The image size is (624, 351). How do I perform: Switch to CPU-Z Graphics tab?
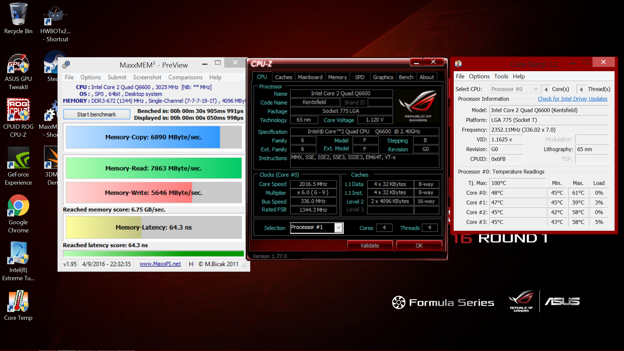(x=383, y=77)
